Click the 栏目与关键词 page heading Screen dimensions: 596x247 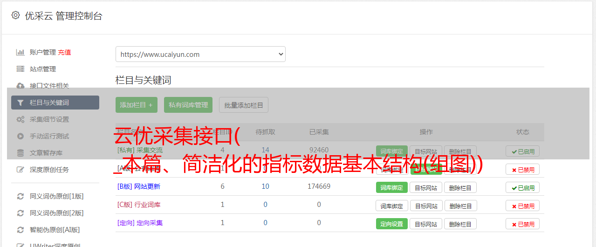point(144,80)
